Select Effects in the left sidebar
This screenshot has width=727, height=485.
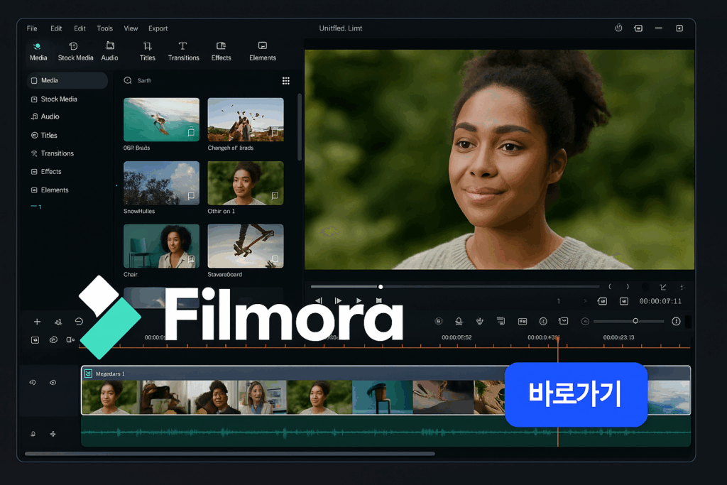coord(46,172)
